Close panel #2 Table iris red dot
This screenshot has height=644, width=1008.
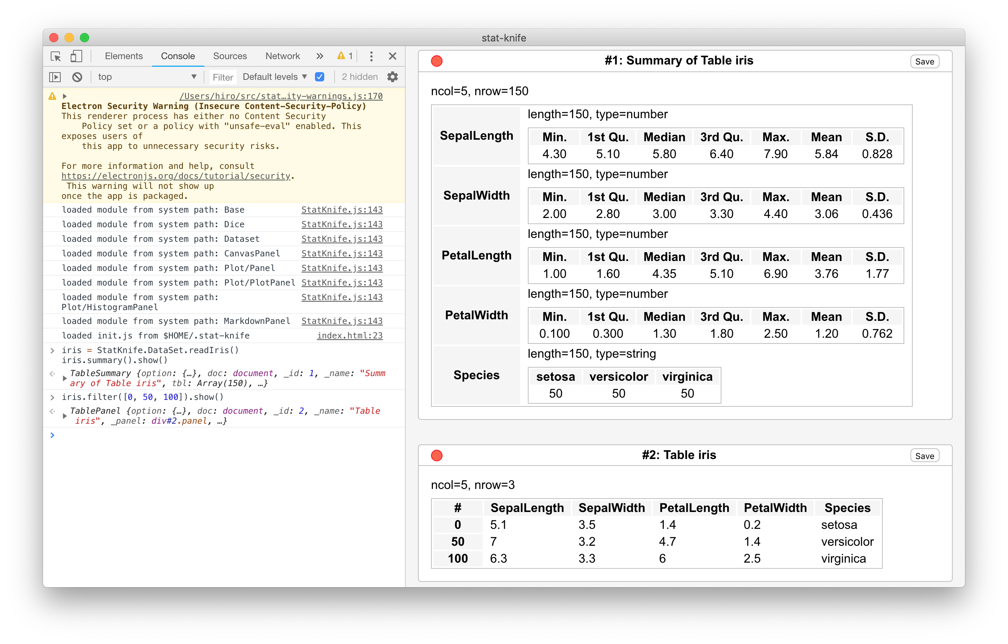[x=437, y=456]
